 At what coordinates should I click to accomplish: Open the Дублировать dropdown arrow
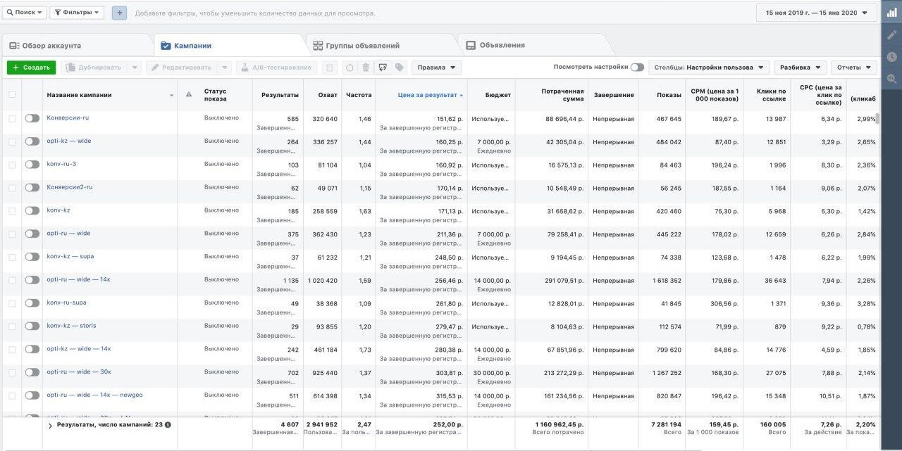[x=135, y=68]
